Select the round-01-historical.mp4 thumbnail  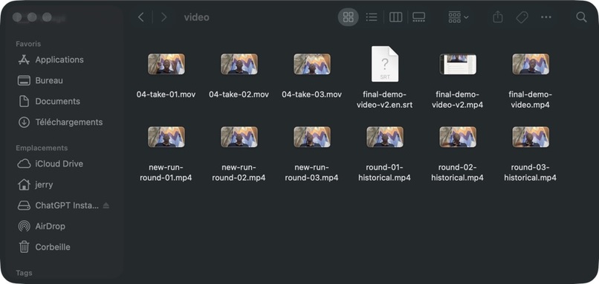click(x=385, y=137)
